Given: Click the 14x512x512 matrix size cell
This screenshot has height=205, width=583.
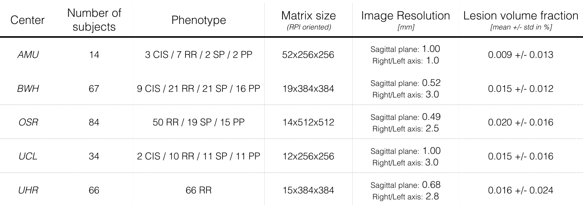Looking at the screenshot, I should (x=308, y=122).
